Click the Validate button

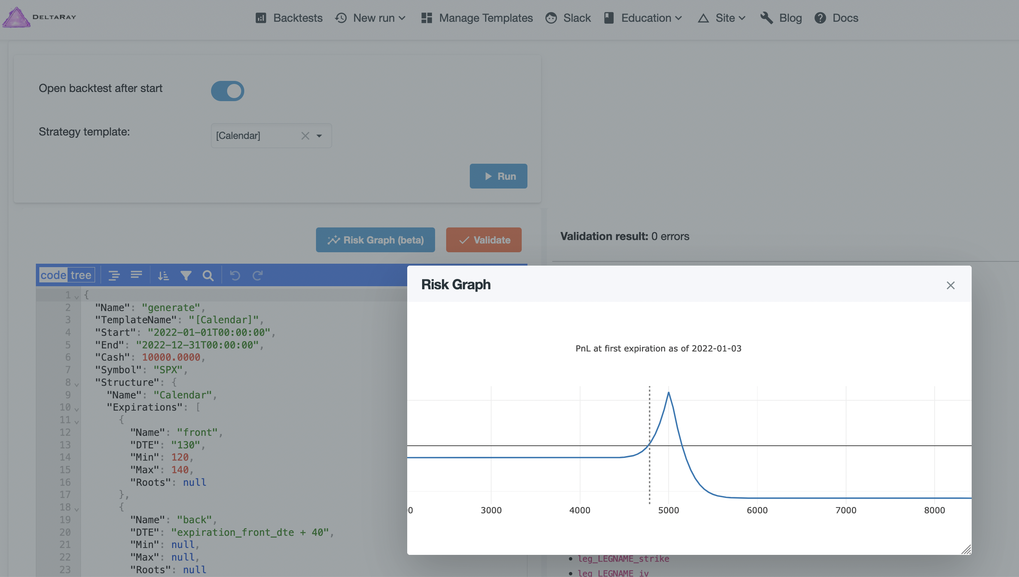pos(484,239)
